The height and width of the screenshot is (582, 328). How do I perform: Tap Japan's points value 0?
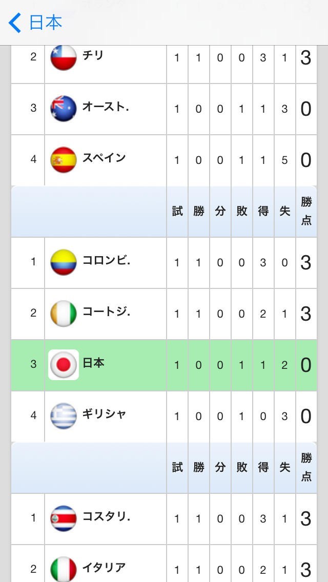coord(306,365)
